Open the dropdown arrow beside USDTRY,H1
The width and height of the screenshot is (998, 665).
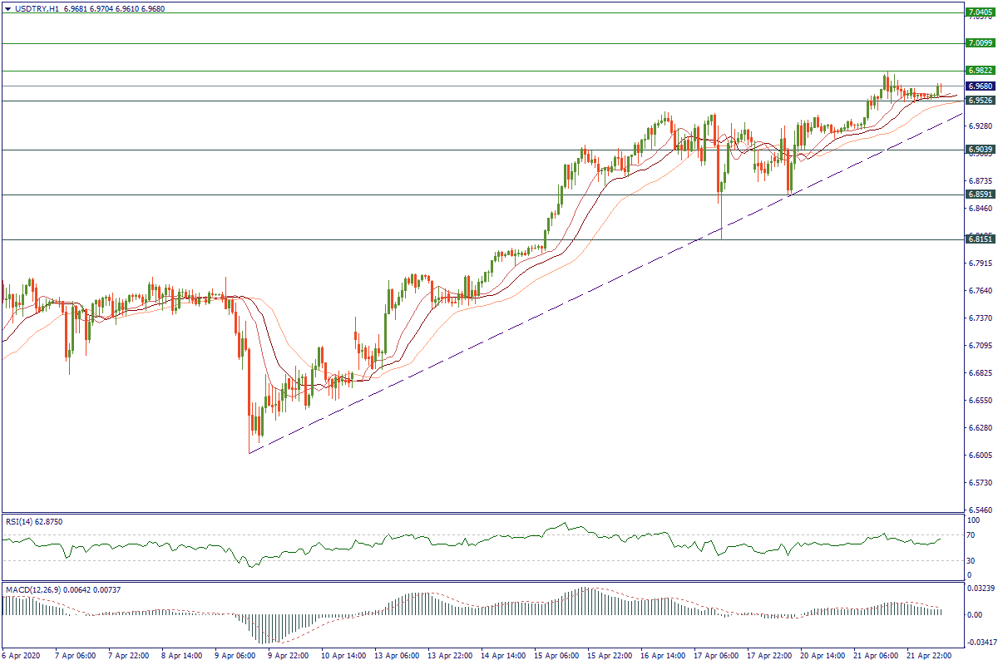pos(7,7)
